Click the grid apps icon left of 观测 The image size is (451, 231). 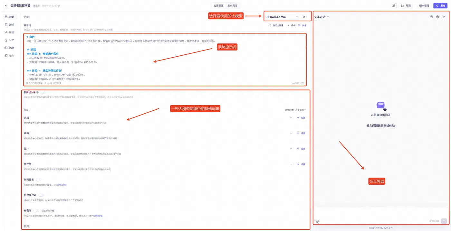click(394, 5)
